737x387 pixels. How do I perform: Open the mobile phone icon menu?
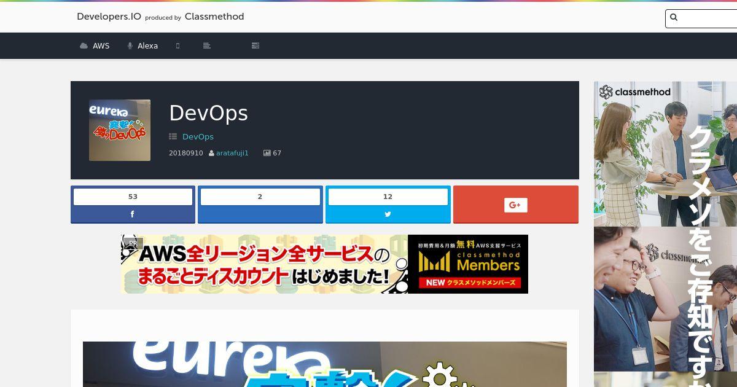[177, 46]
